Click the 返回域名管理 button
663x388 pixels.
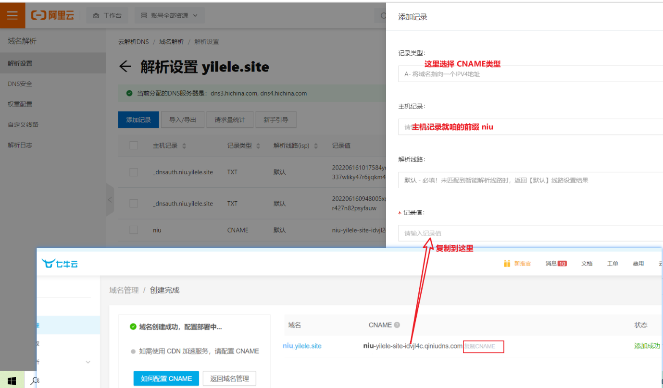click(x=229, y=378)
